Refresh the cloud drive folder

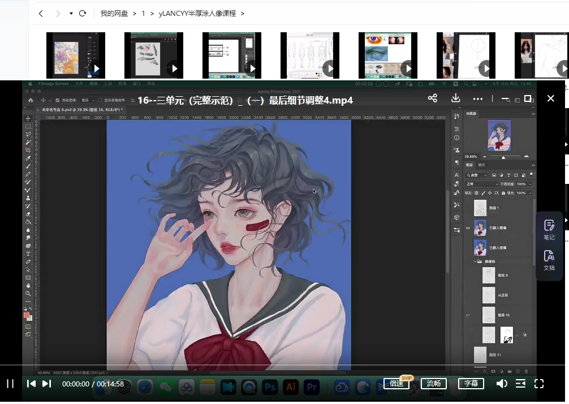83,14
